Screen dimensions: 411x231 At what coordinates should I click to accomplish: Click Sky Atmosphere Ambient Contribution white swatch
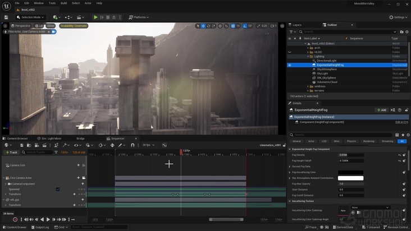(350, 178)
